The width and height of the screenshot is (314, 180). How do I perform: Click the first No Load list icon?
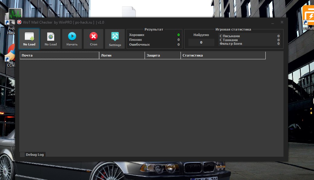point(29,37)
